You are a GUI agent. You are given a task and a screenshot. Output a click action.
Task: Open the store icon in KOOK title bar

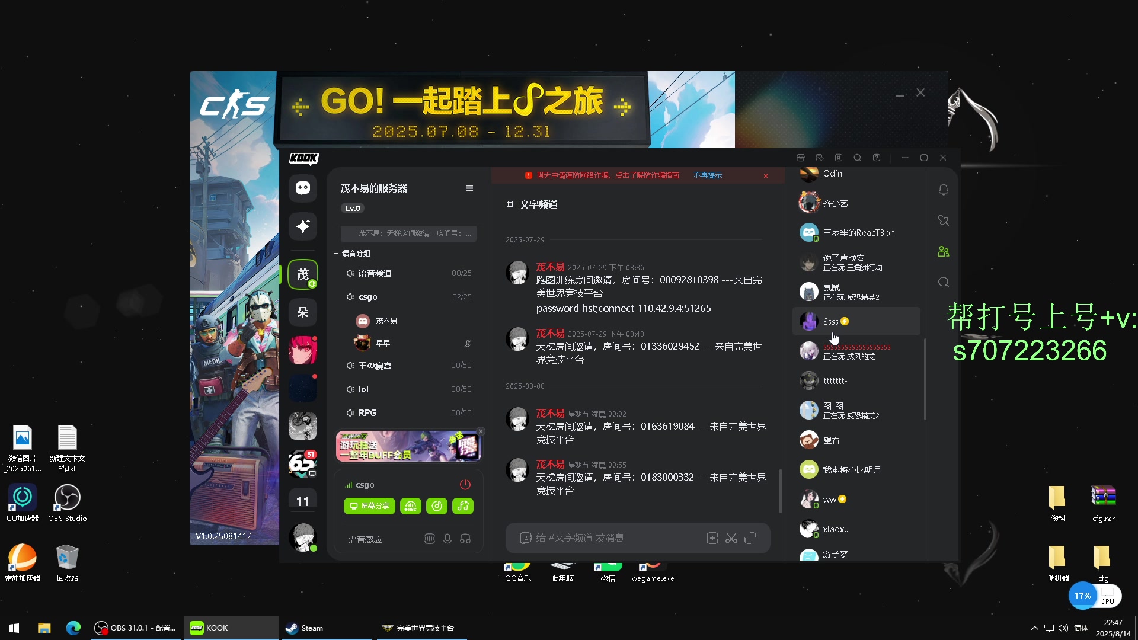click(801, 158)
